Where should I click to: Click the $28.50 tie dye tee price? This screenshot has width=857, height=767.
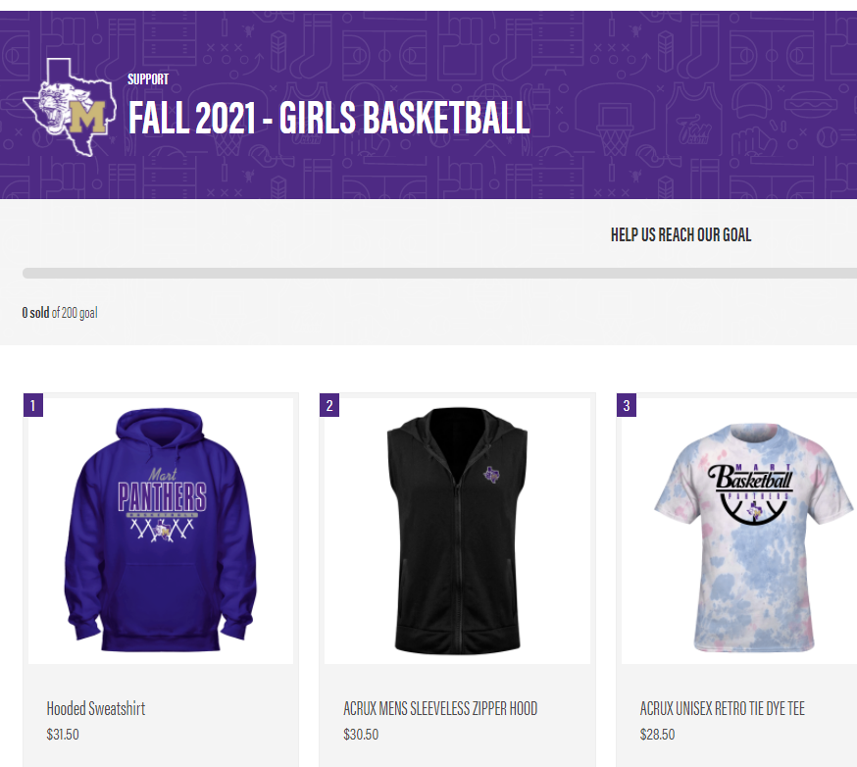coord(658,735)
